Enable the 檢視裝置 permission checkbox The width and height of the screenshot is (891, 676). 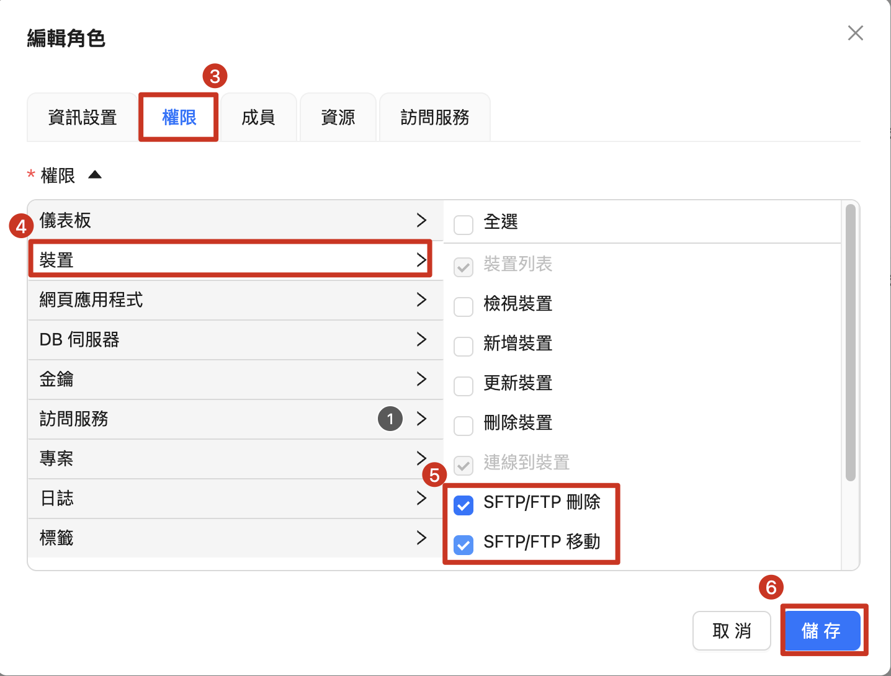coord(463,306)
